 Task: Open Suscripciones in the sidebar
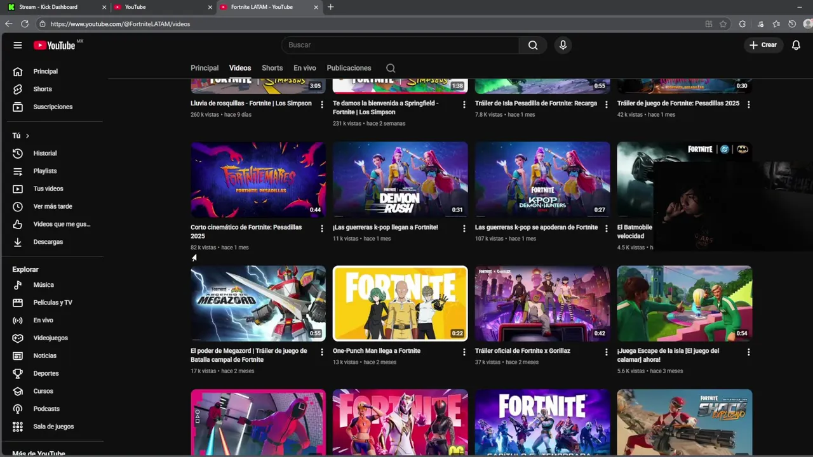pos(52,107)
